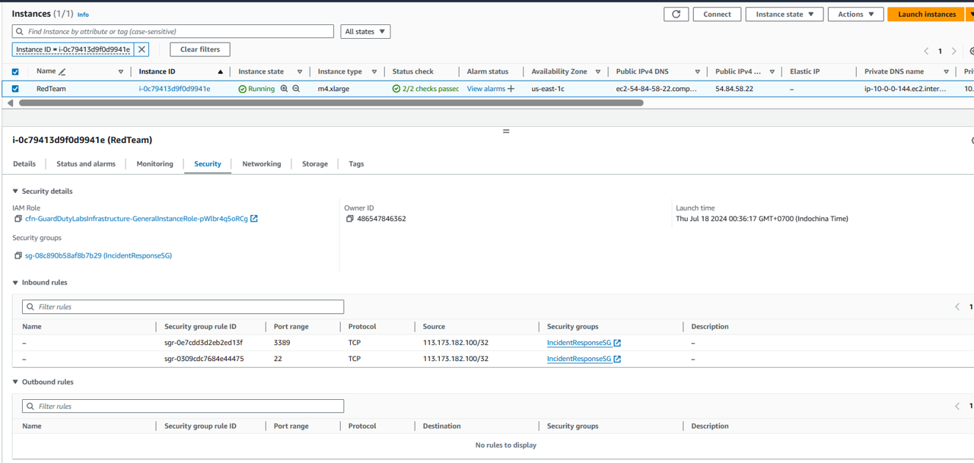Click sort arrow on Availability Zone column
The image size is (974, 463).
click(598, 72)
